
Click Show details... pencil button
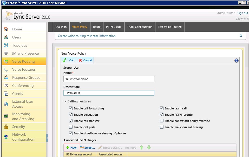110,147
